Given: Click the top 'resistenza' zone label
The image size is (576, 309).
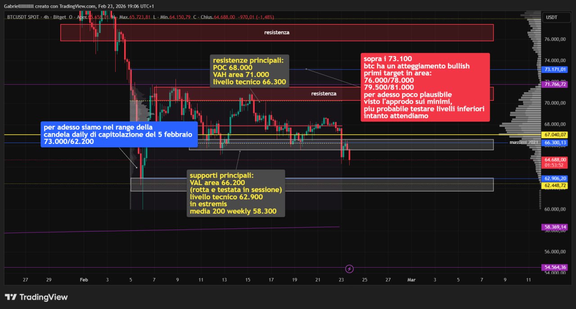Looking at the screenshot, I should click(277, 32).
